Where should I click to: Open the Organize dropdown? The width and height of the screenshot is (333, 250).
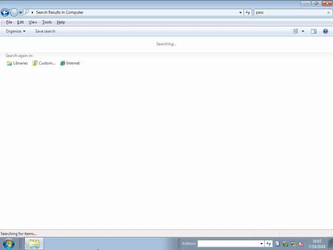(x=16, y=31)
